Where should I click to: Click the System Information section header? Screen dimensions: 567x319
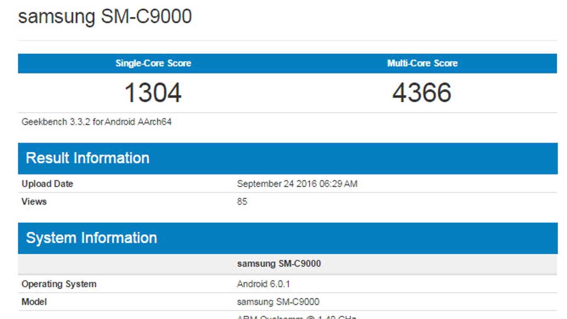91,238
